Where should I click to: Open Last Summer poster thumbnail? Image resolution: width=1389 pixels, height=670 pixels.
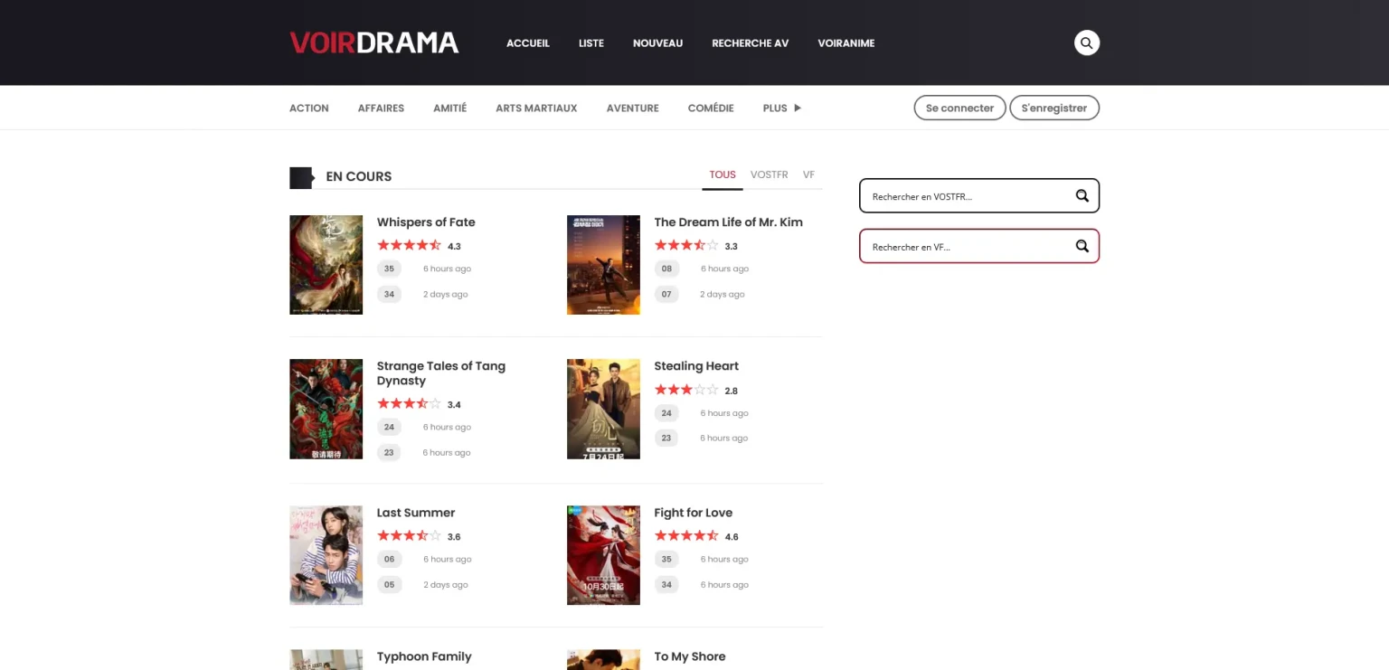tap(326, 555)
